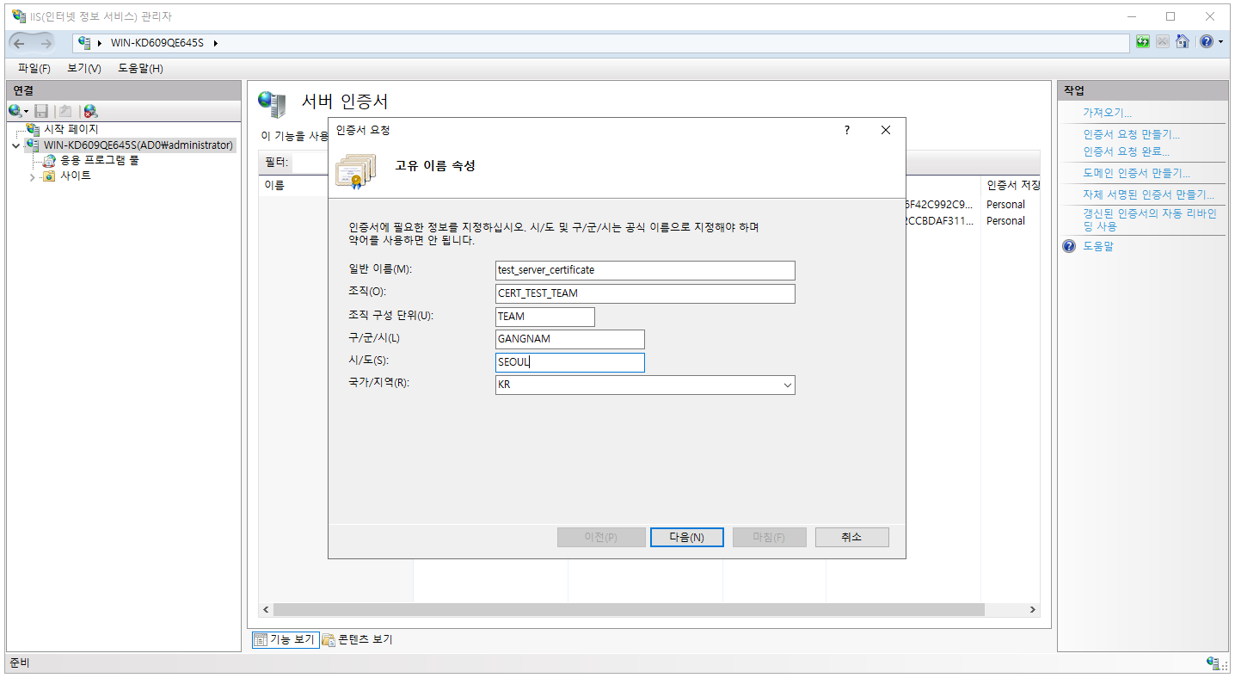
Task: Click the 취소 button
Action: [851, 537]
